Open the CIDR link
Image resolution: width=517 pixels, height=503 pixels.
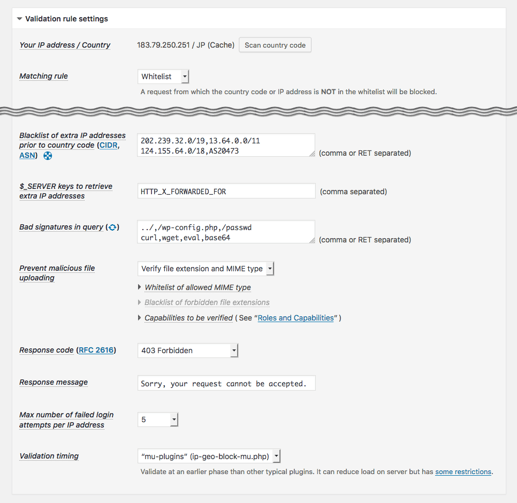109,146
